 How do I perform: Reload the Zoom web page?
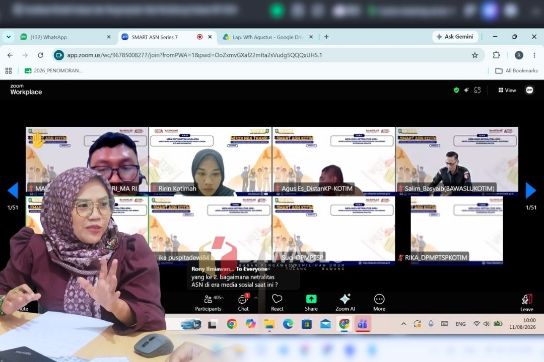tap(41, 55)
